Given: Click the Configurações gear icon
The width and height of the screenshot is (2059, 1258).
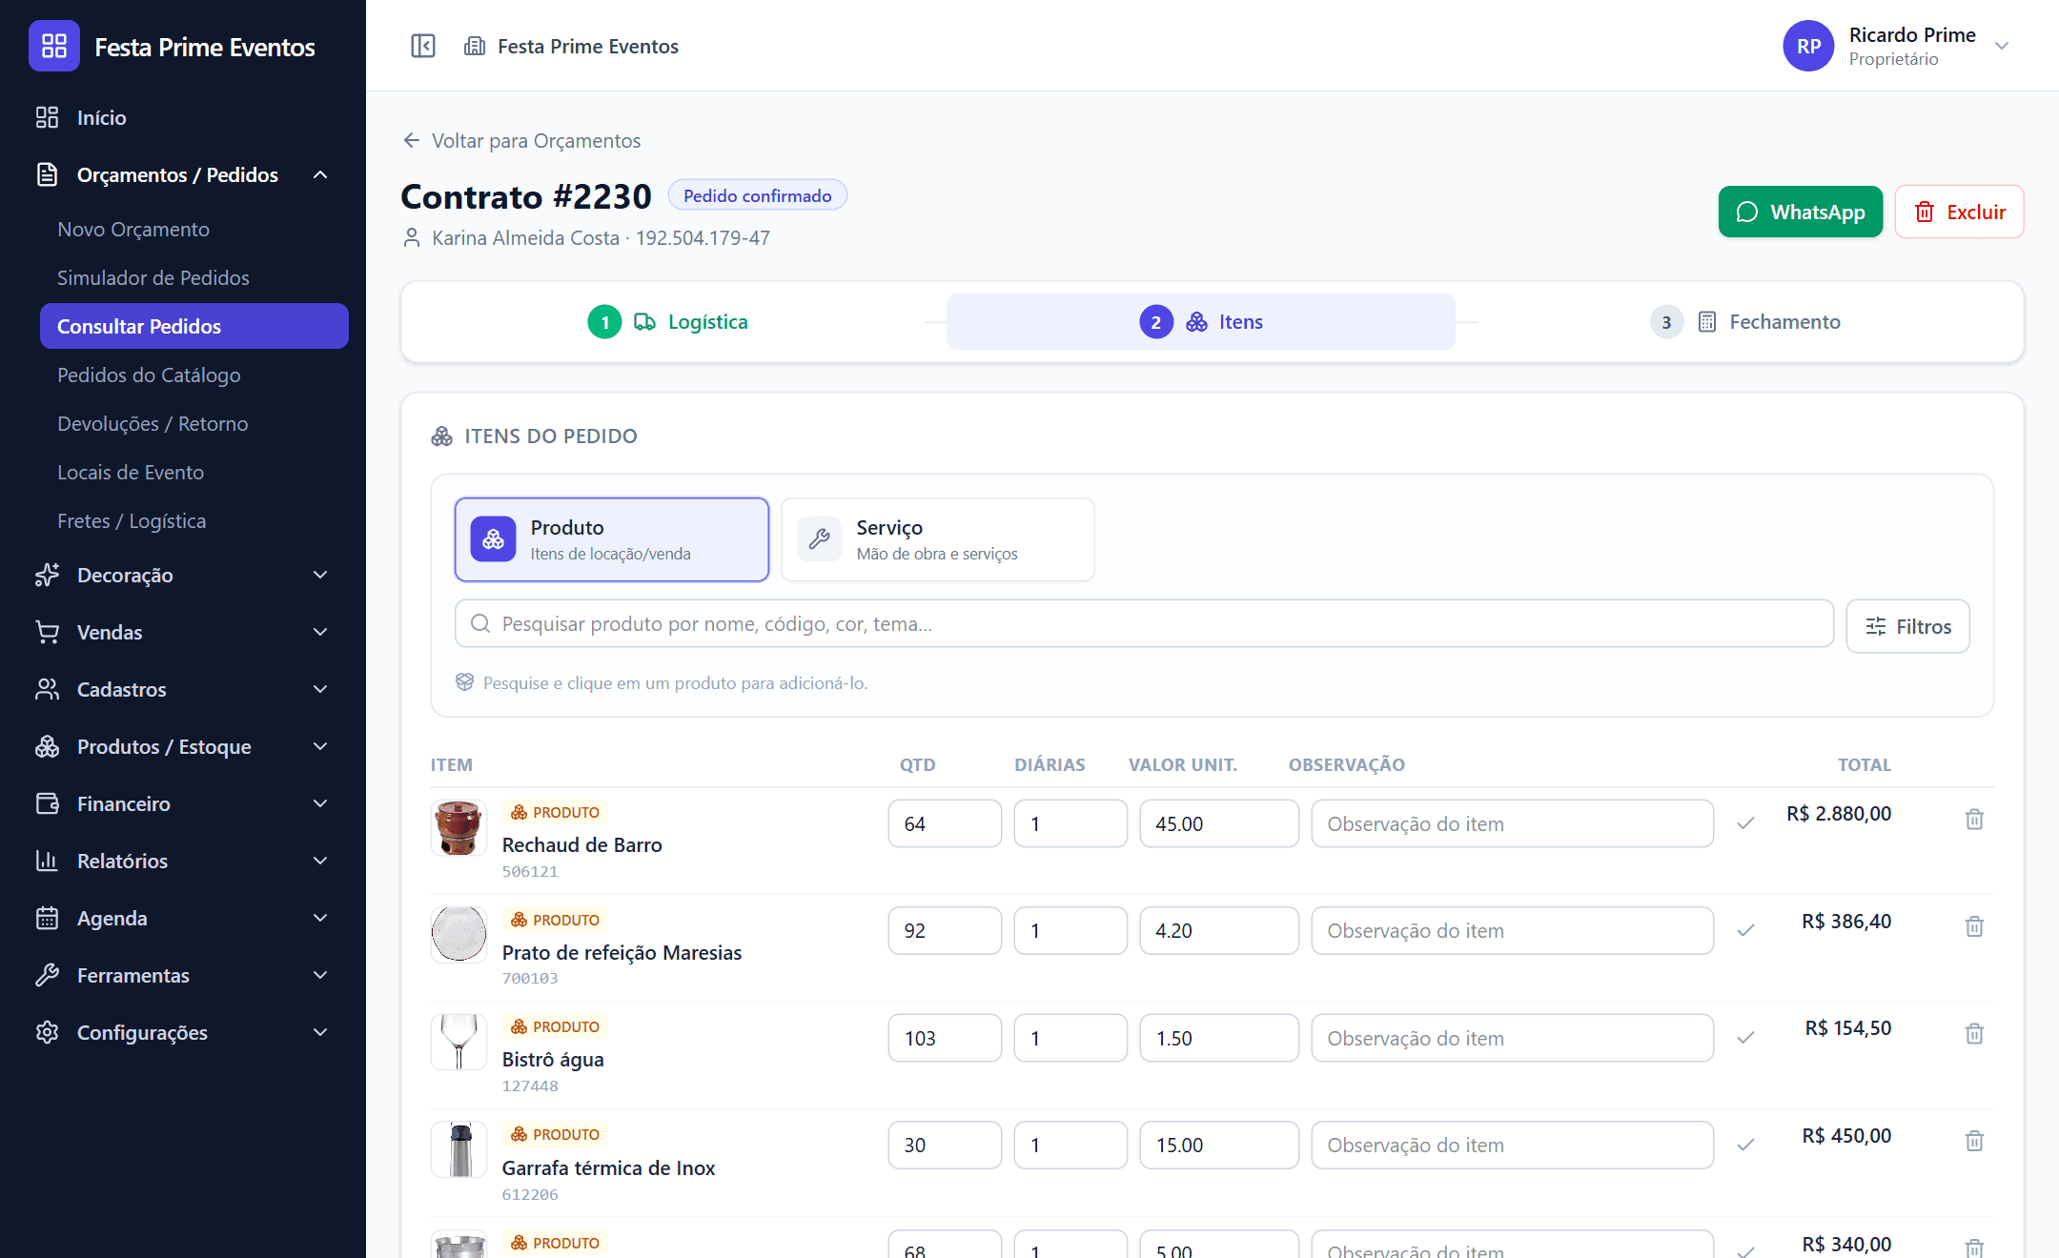Looking at the screenshot, I should click(47, 1032).
